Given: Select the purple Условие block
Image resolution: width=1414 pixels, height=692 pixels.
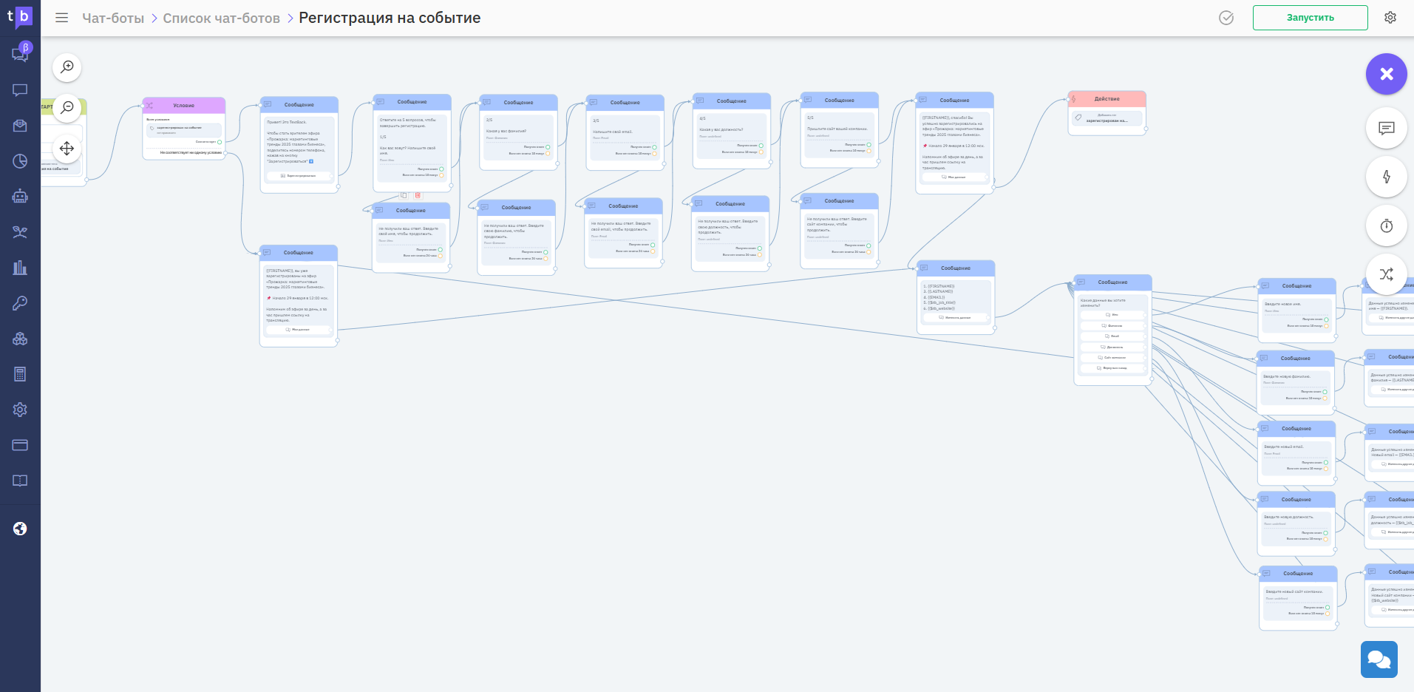Looking at the screenshot, I should click(x=183, y=105).
